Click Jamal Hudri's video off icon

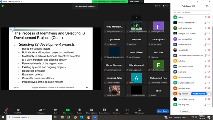click(209, 50)
